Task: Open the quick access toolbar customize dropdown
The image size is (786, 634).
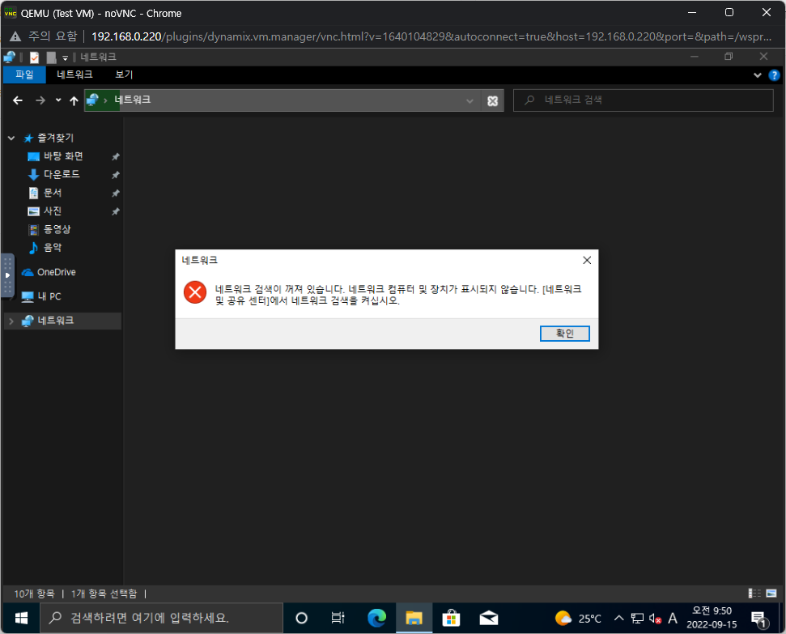Action: tap(65, 58)
